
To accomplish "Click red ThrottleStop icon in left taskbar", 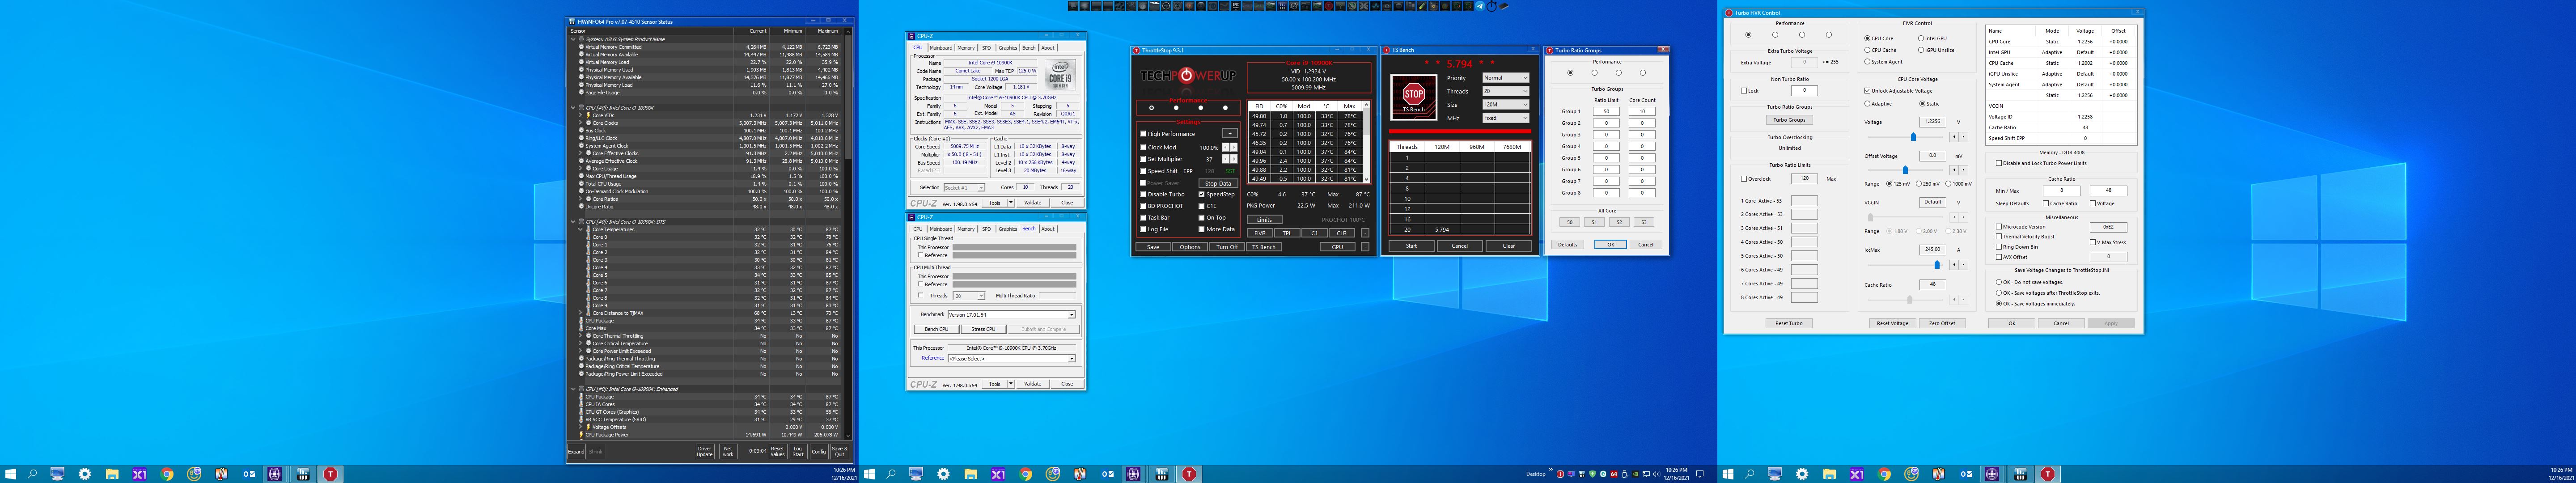I will tap(330, 474).
